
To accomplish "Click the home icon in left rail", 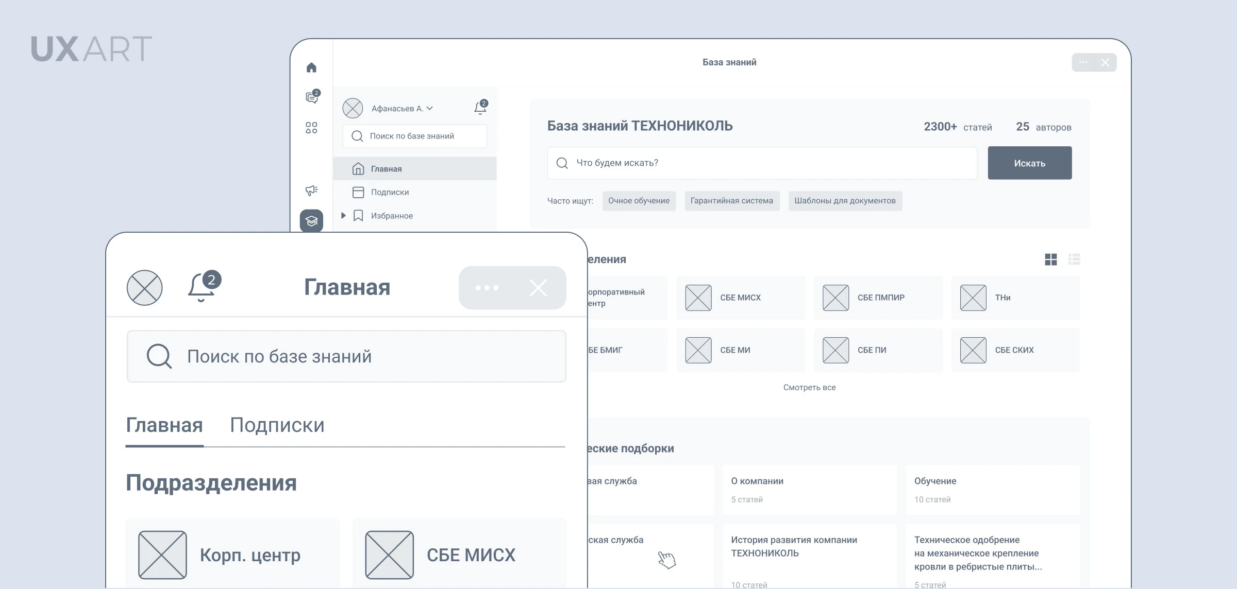I will 311,67.
